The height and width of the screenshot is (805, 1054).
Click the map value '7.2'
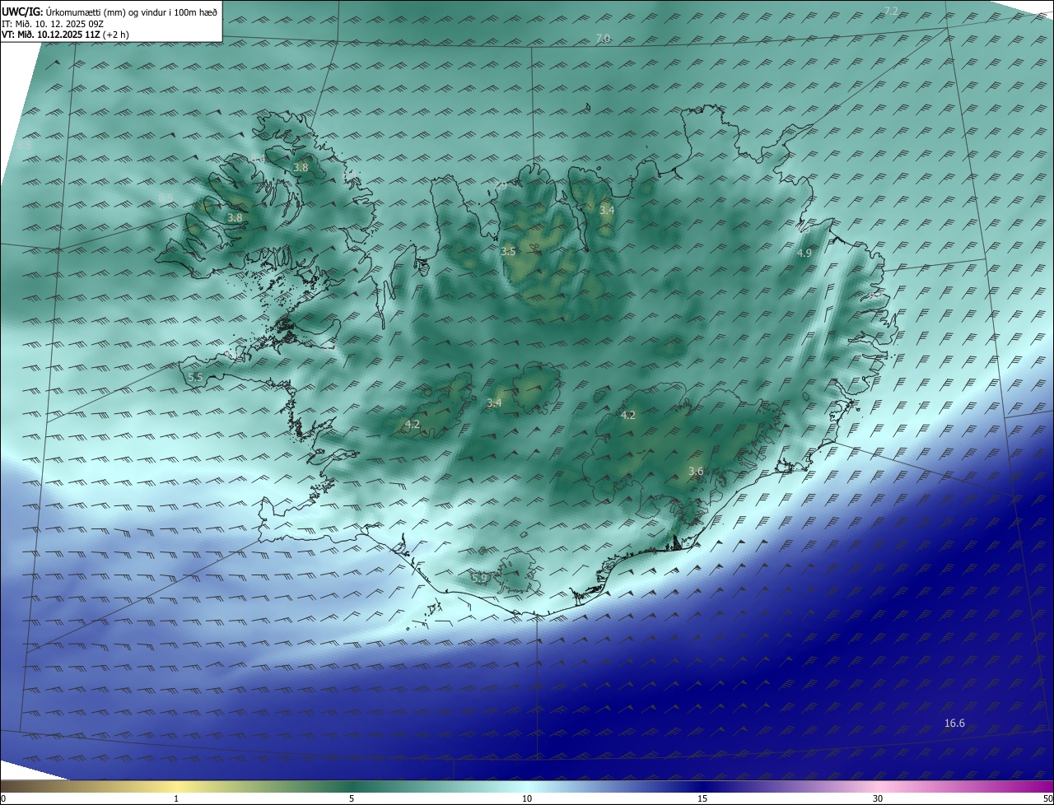[891, 11]
